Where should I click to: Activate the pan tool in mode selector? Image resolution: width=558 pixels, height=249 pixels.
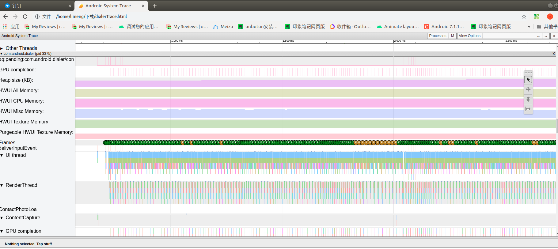(528, 89)
